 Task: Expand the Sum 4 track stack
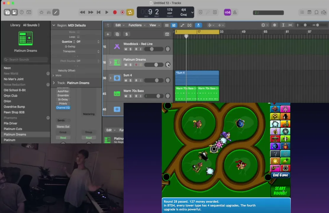tap(110, 78)
